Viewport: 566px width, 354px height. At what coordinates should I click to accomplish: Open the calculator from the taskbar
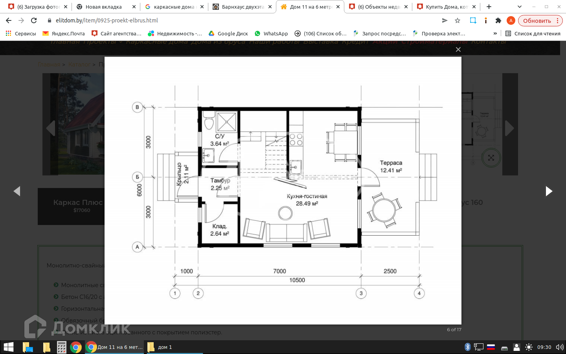point(61,347)
